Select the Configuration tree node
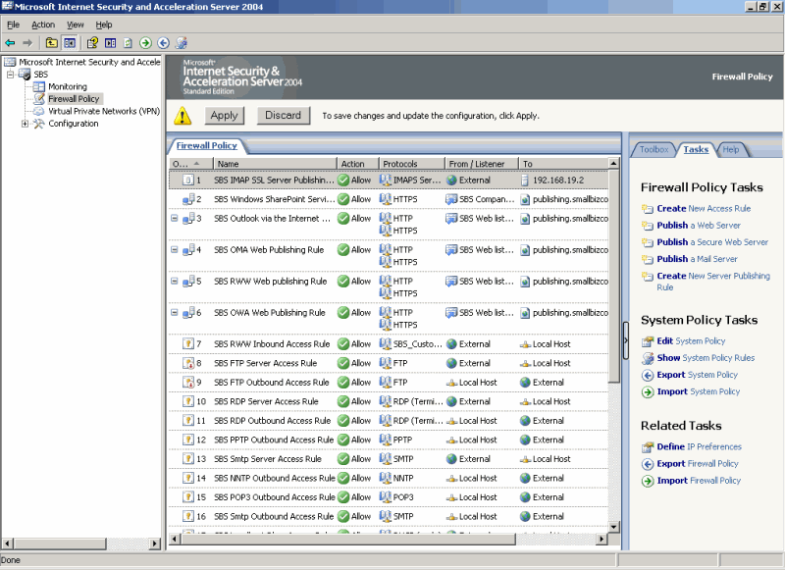Screen dimensions: 785x570 pyautogui.click(x=73, y=124)
